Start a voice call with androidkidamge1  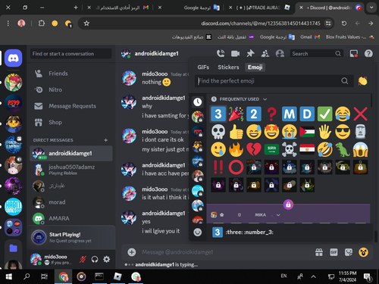click(221, 54)
